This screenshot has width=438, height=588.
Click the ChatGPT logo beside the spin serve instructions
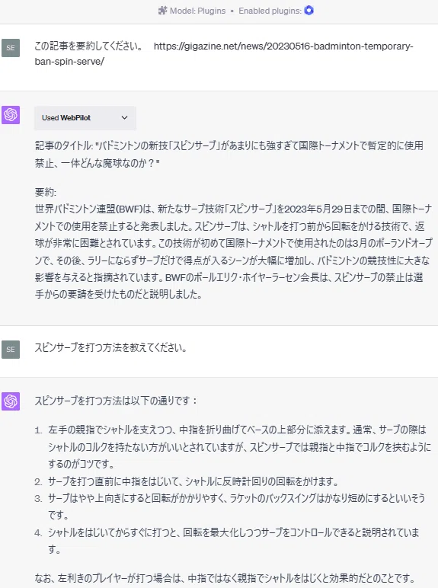pos(11,401)
